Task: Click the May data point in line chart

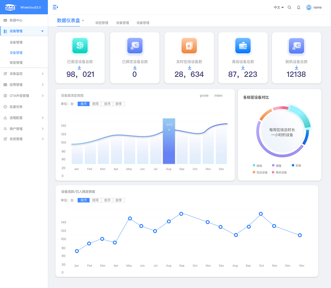Action: [x=130, y=218]
